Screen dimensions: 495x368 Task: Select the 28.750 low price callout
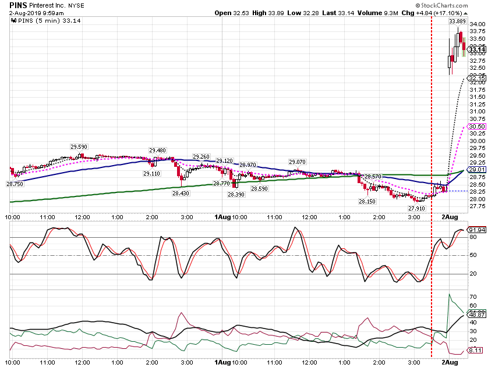pos(15,184)
